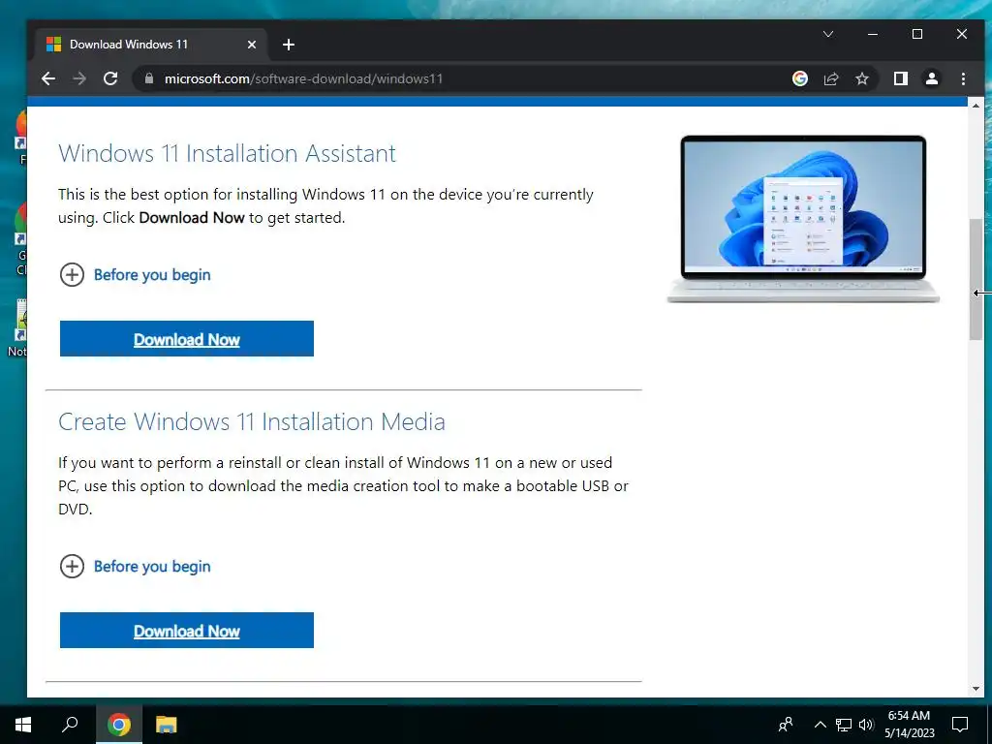Screen dimensions: 992x744
Task: Download Now for Windows 11 Installation Assistant
Action: point(187,338)
